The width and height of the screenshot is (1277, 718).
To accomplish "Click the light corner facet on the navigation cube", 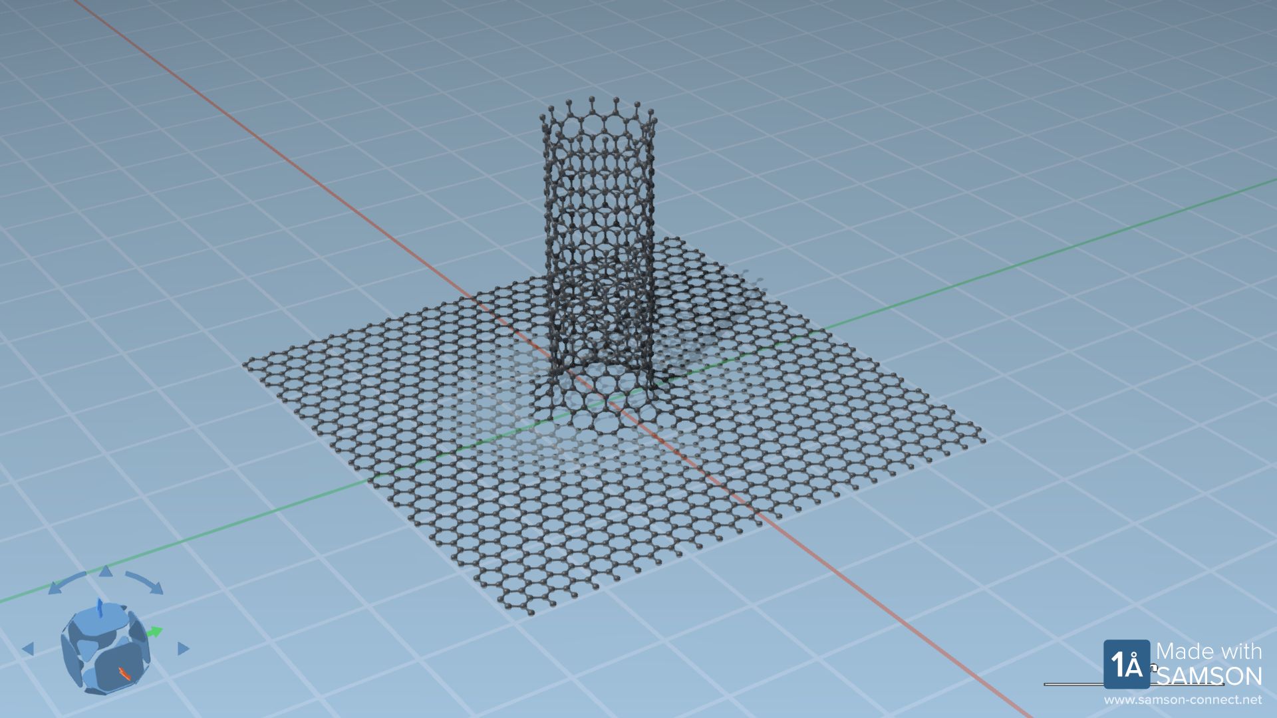I will 88,650.
